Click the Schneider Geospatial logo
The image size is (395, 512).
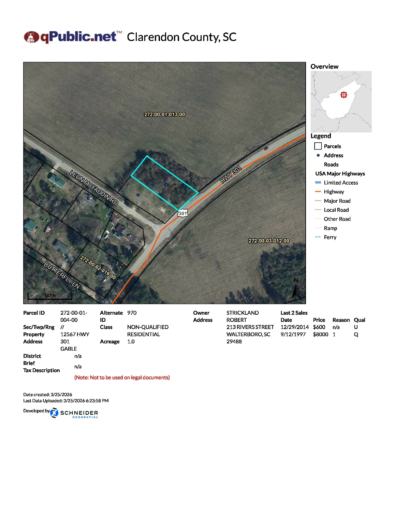pos(74,413)
